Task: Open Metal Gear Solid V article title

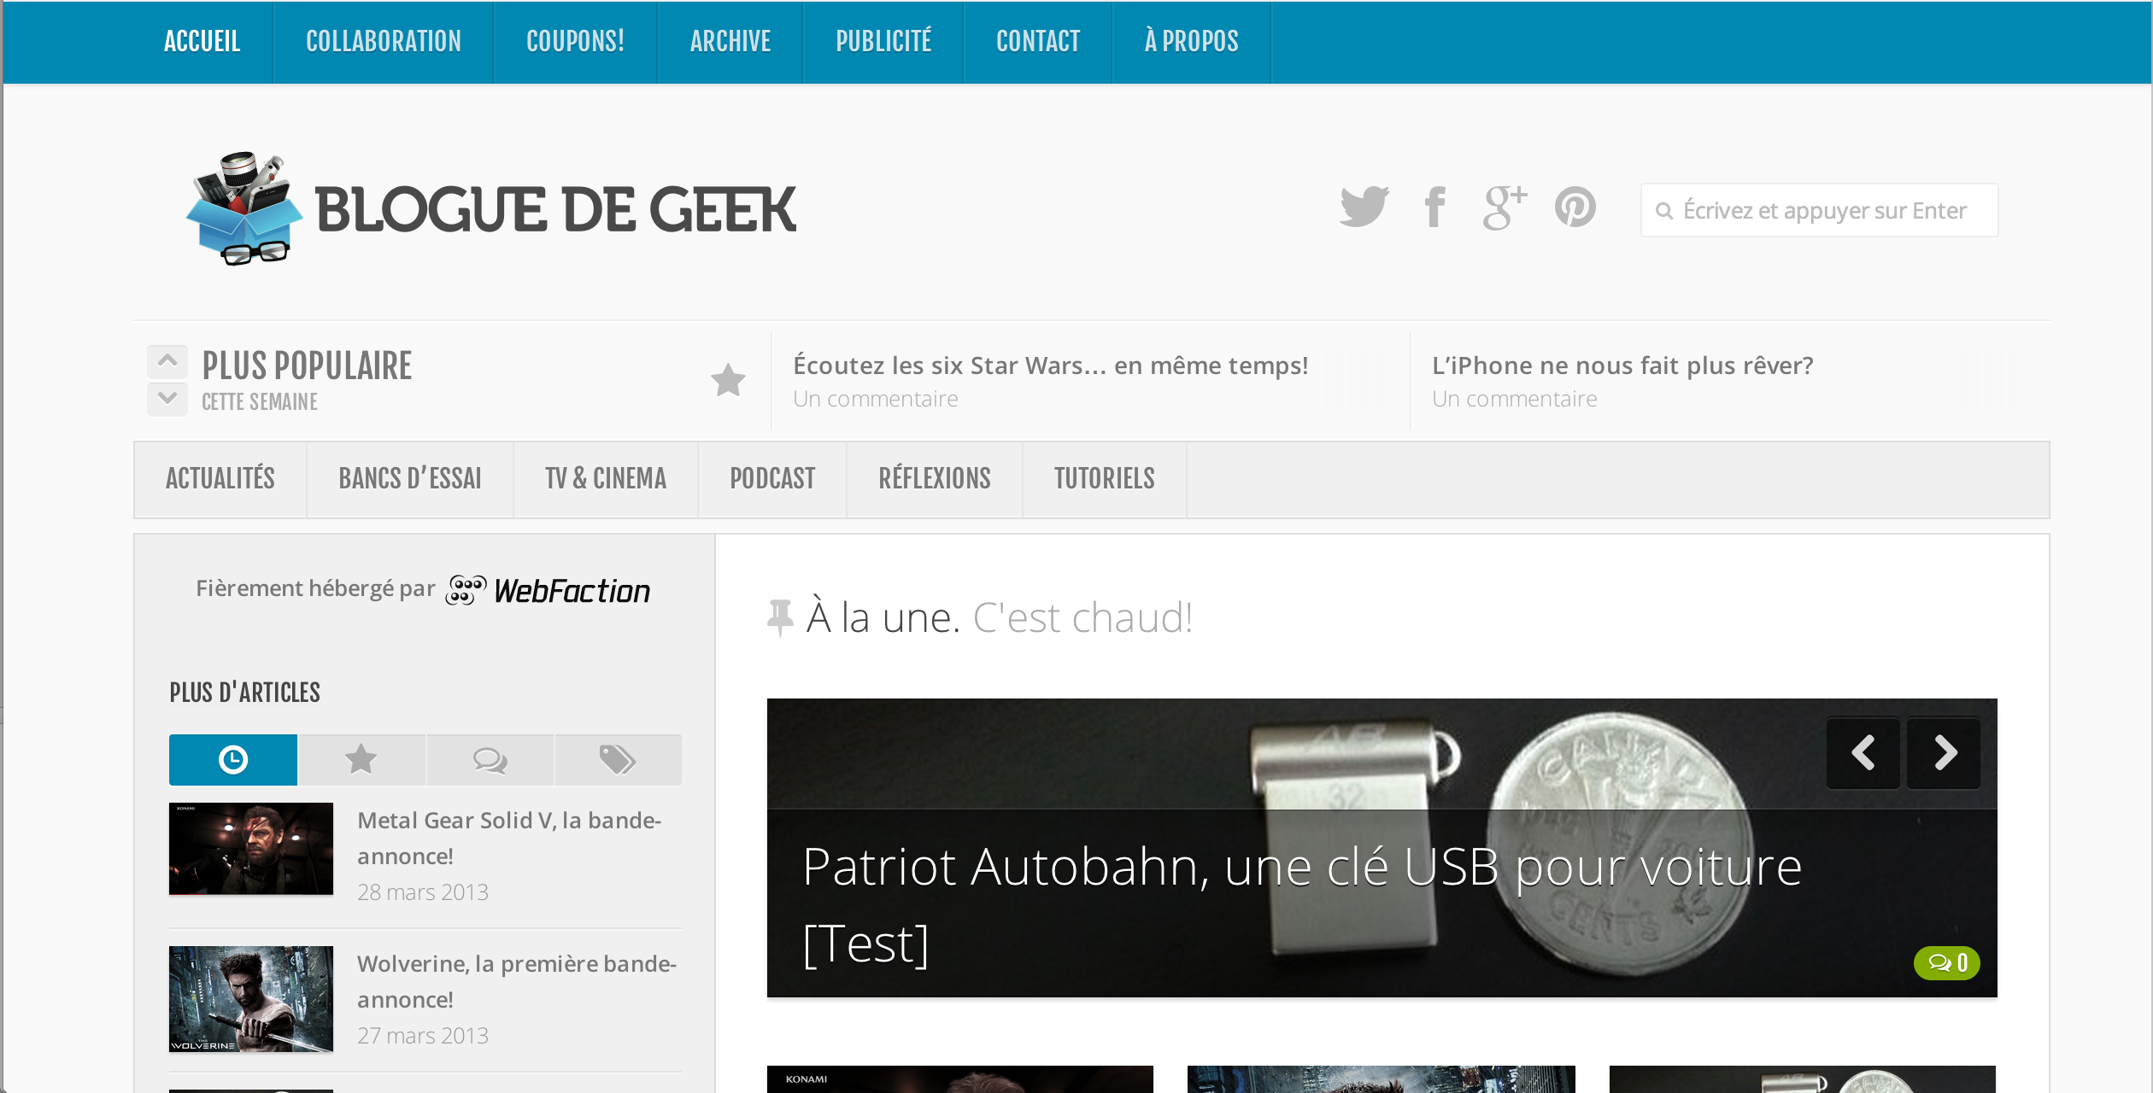Action: [x=509, y=838]
